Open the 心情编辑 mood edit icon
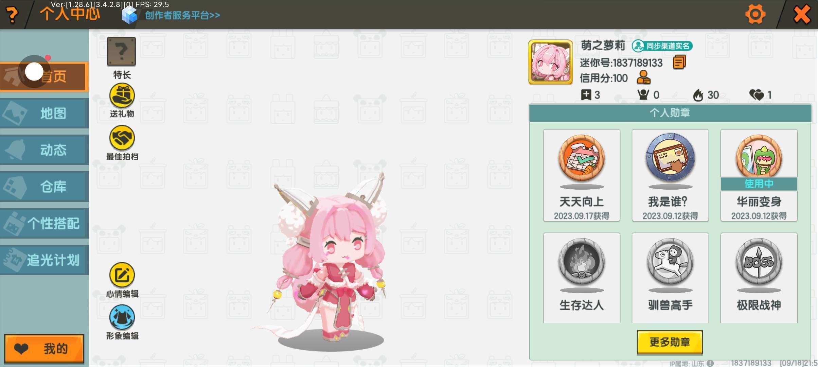This screenshot has height=367, width=818. point(122,275)
